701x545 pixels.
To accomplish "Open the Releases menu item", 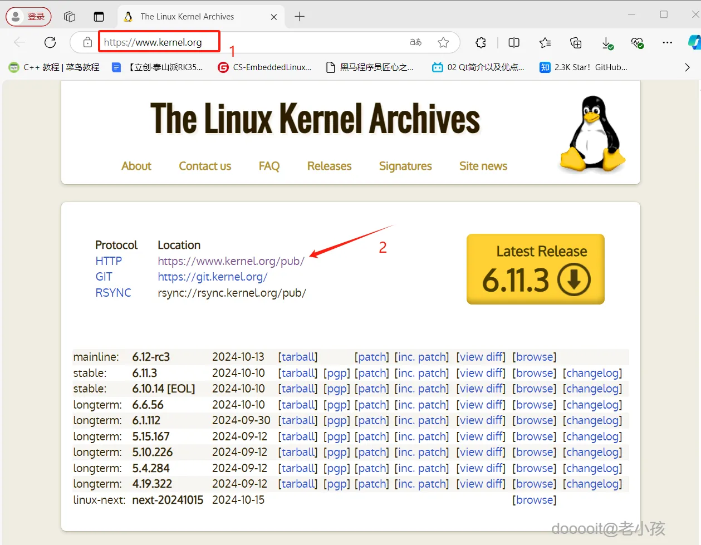I will pyautogui.click(x=329, y=166).
